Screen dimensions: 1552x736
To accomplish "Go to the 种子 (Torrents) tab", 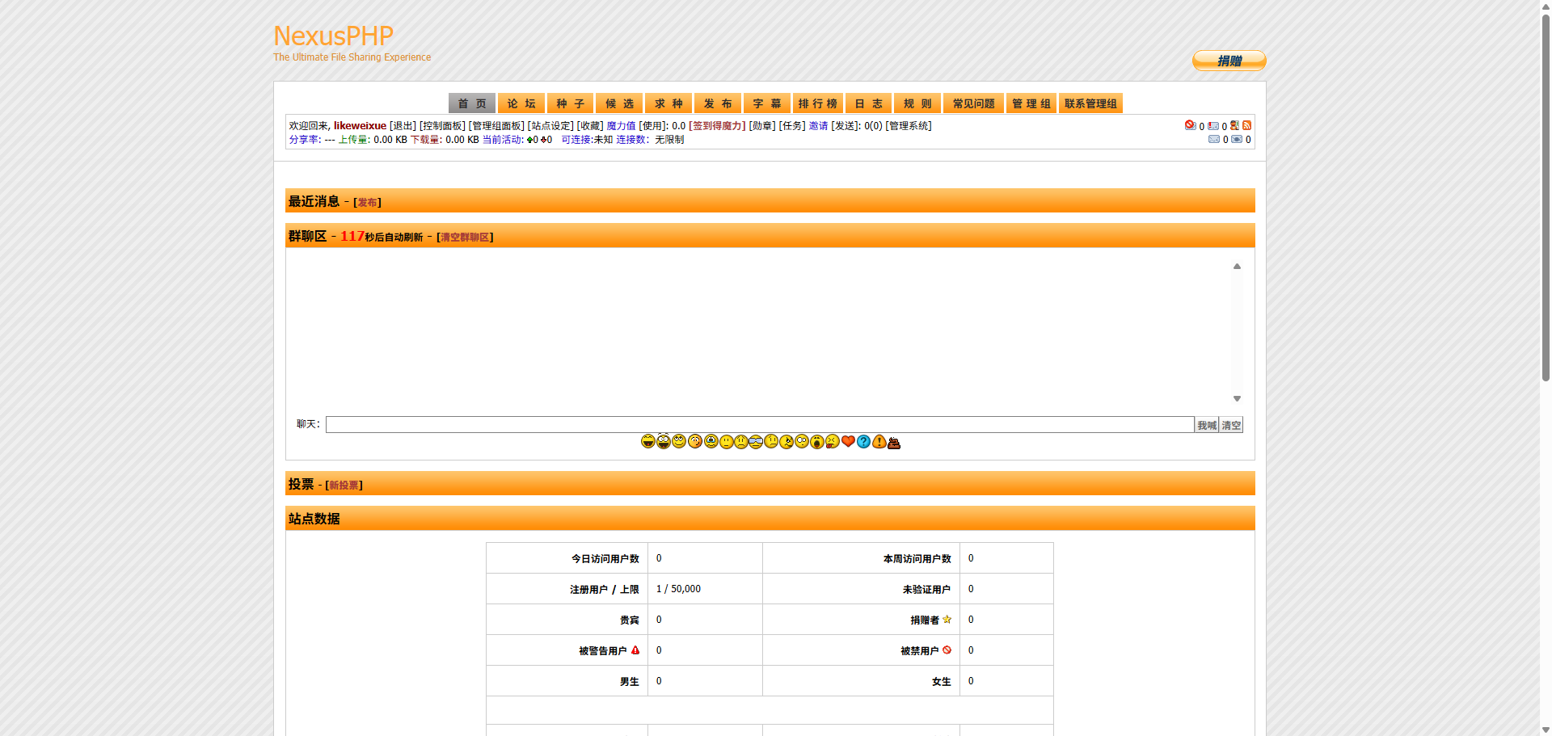I will pyautogui.click(x=570, y=103).
